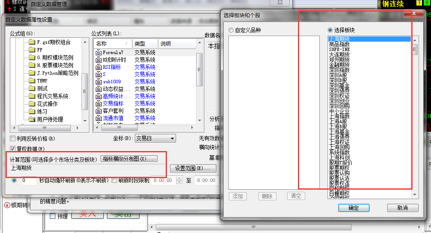The width and height of the screenshot is (431, 233).
Task: Click the 客户套利 formula icon
Action: 99,111
